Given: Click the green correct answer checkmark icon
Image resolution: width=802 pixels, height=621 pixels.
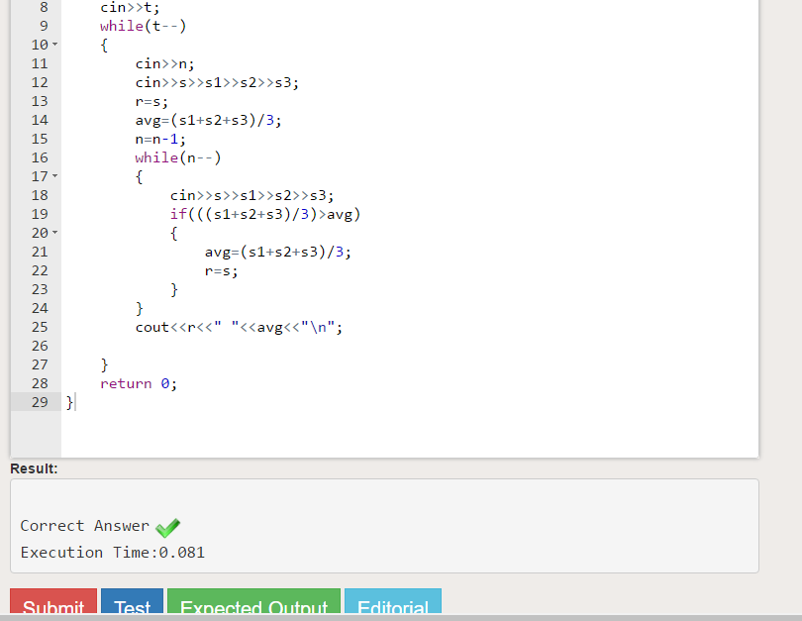Looking at the screenshot, I should click(167, 527).
